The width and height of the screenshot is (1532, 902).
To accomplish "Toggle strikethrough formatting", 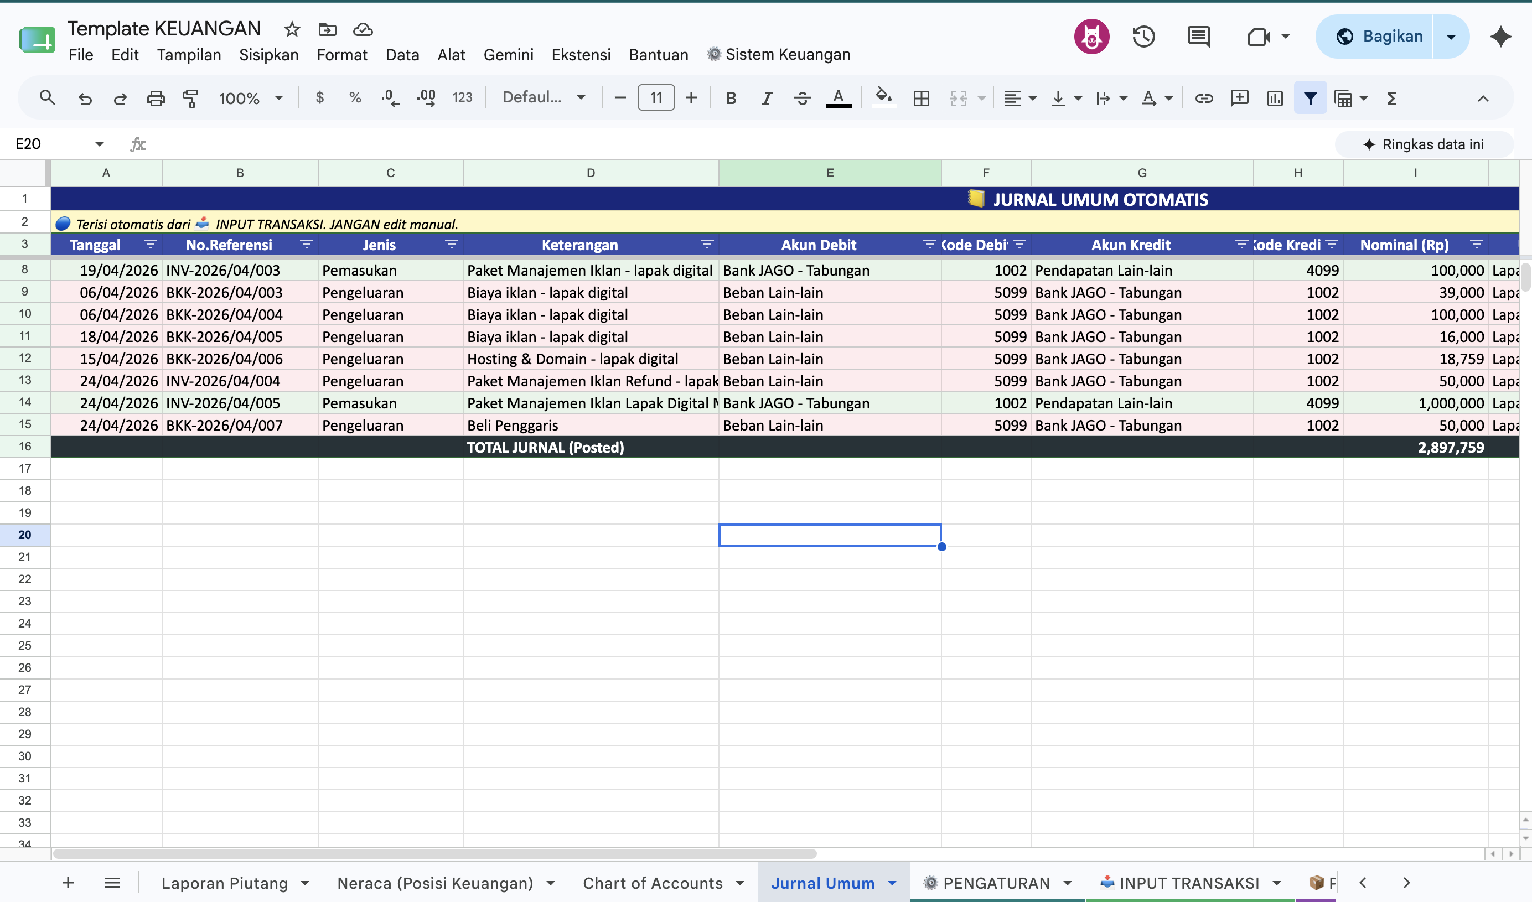I will point(803,99).
